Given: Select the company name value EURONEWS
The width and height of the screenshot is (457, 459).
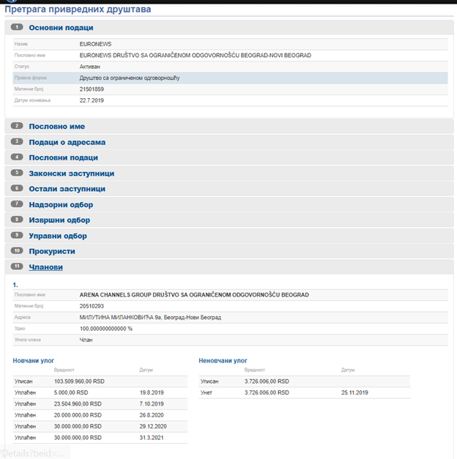Looking at the screenshot, I should [x=95, y=44].
